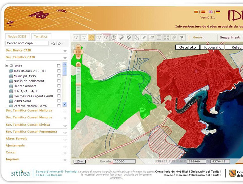Switch to the Topogràfic base map
Screen dimensions: 243x184
(x=212, y=47)
